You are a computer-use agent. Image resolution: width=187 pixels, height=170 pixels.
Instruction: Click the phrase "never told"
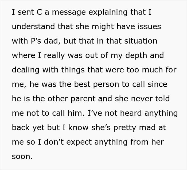148,99
